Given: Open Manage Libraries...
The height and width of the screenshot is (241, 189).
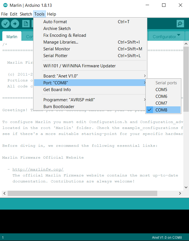Looking at the screenshot, I should point(90,42).
